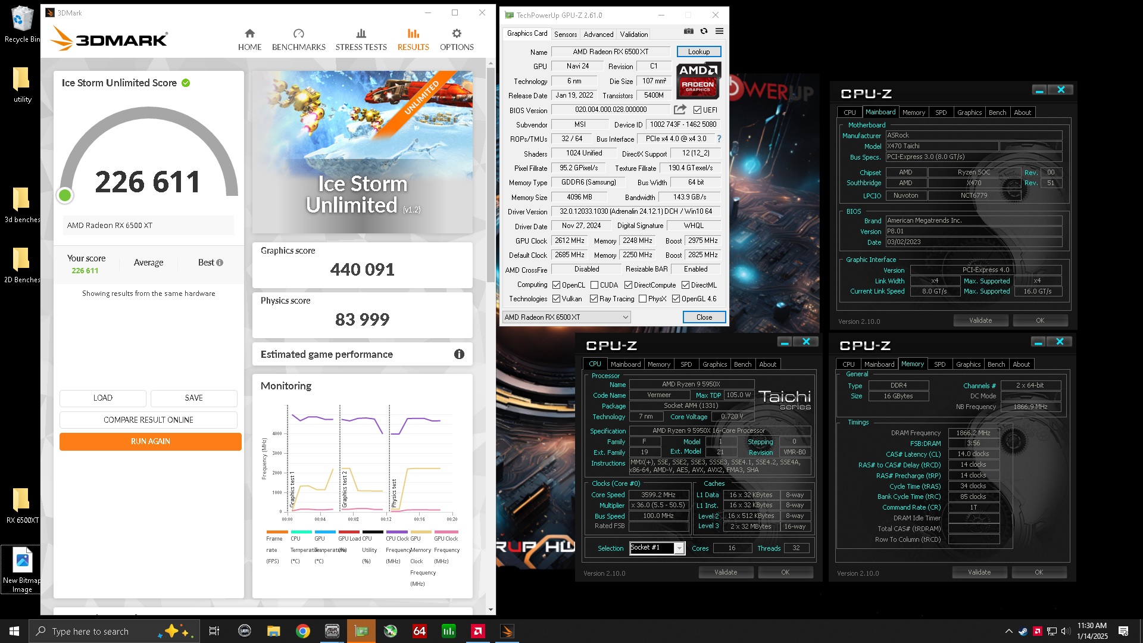The height and width of the screenshot is (643, 1143).
Task: Click GPU-Z screenshot camera icon
Action: point(689,32)
